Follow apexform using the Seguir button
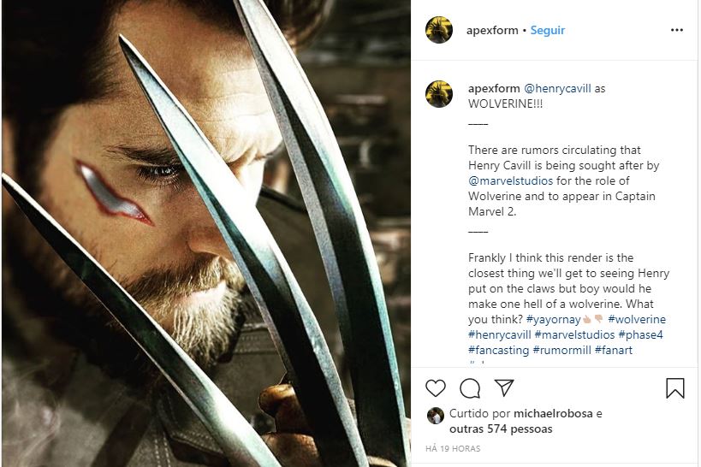This screenshot has width=701, height=467. pyautogui.click(x=547, y=30)
